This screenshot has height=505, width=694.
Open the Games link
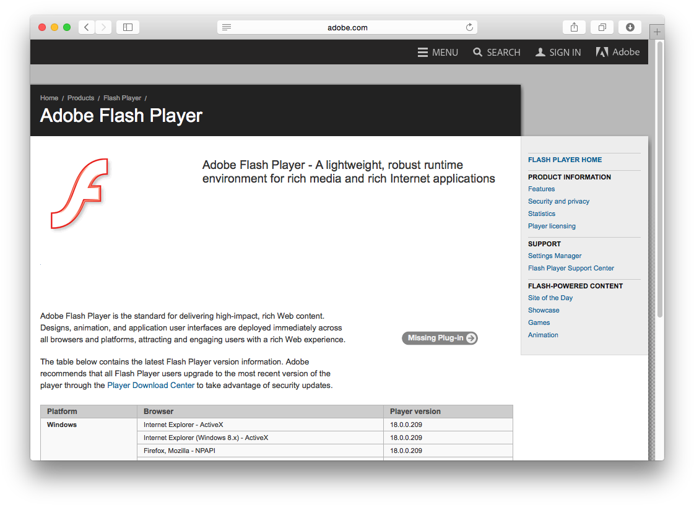(x=539, y=322)
